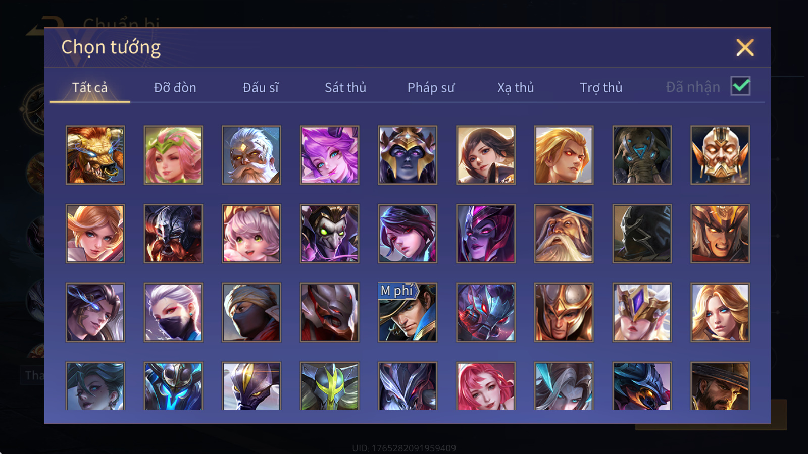Choose the green-eyed joker hero portrait
The width and height of the screenshot is (808, 454).
(329, 234)
